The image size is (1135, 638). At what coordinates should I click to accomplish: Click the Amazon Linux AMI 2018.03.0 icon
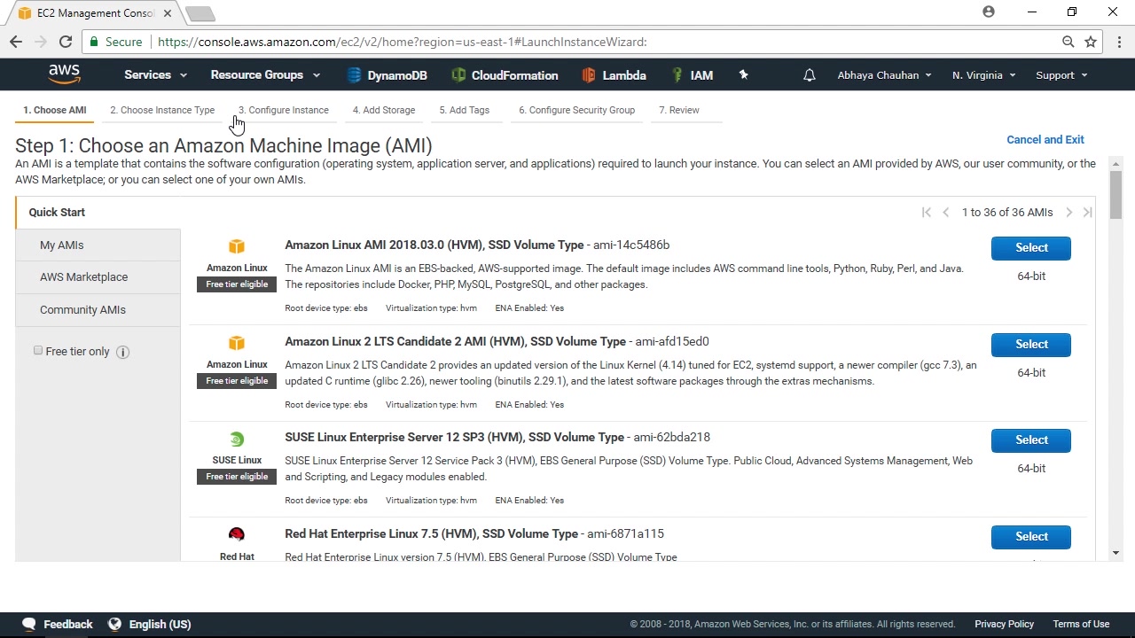(237, 246)
